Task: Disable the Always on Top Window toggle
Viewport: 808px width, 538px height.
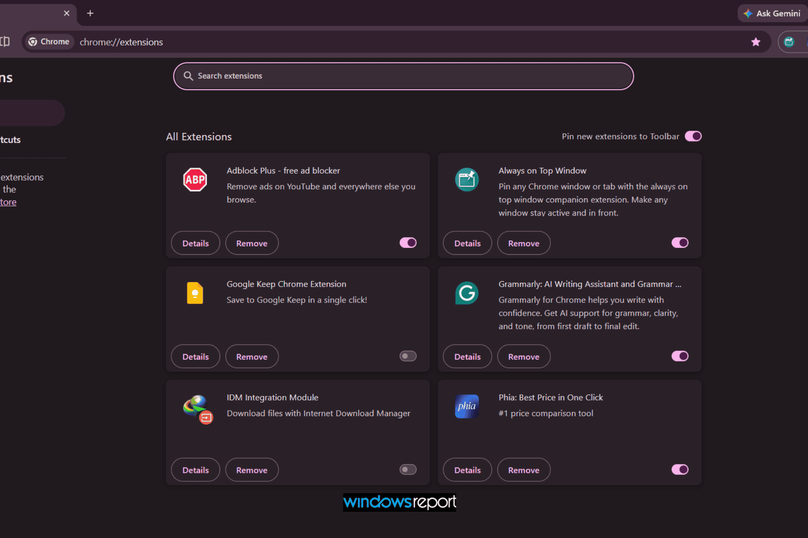Action: click(x=680, y=243)
